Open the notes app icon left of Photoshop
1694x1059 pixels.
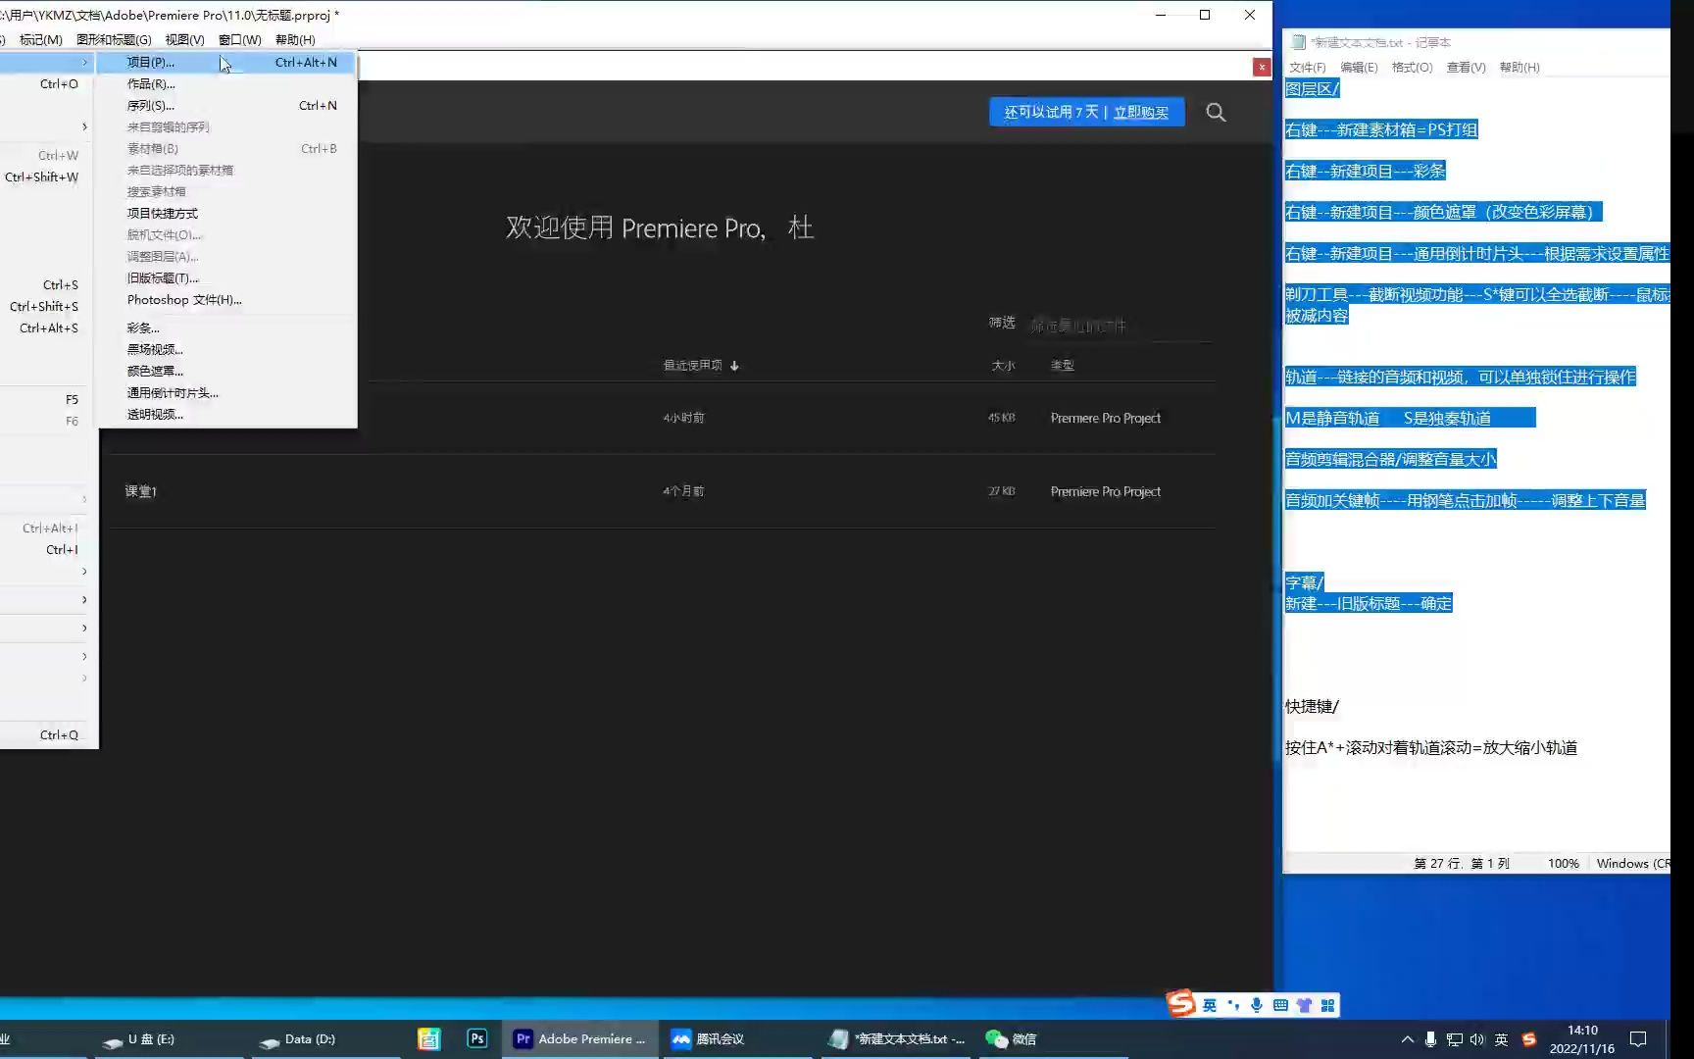tap(428, 1038)
